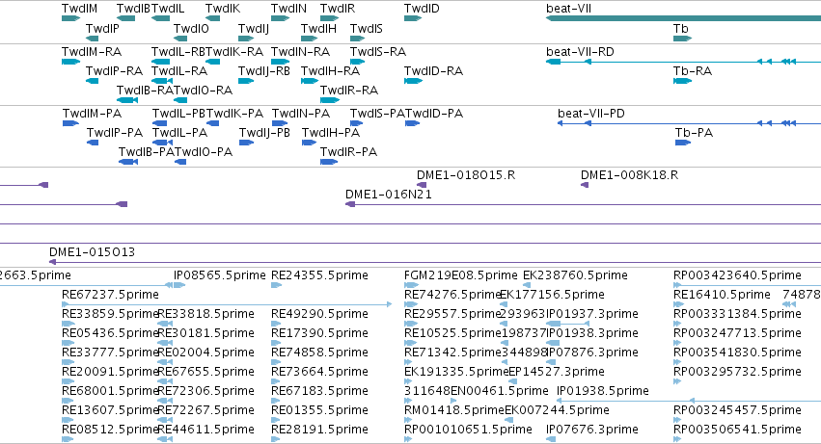The image size is (821, 444).
Task: Open transcript TwdlP-RA
Action: [114, 71]
